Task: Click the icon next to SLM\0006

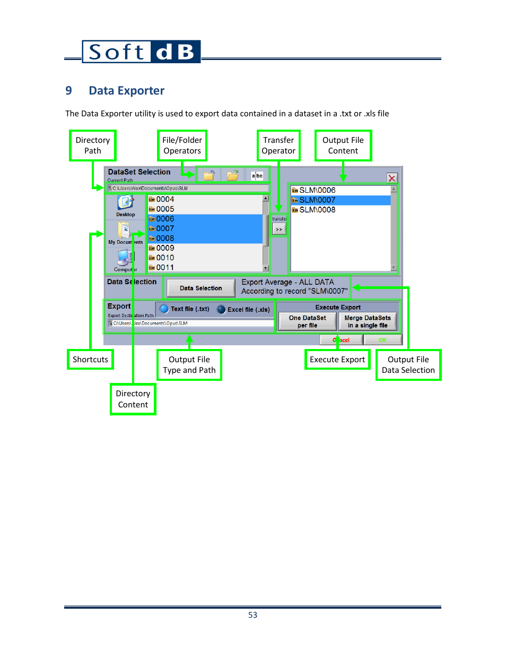Action: tap(295, 190)
